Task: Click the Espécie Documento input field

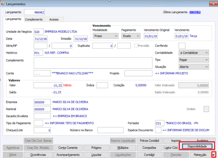Action: [x=158, y=130]
